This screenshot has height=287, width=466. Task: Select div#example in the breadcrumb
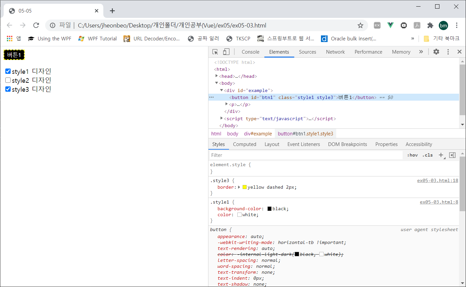(x=258, y=134)
